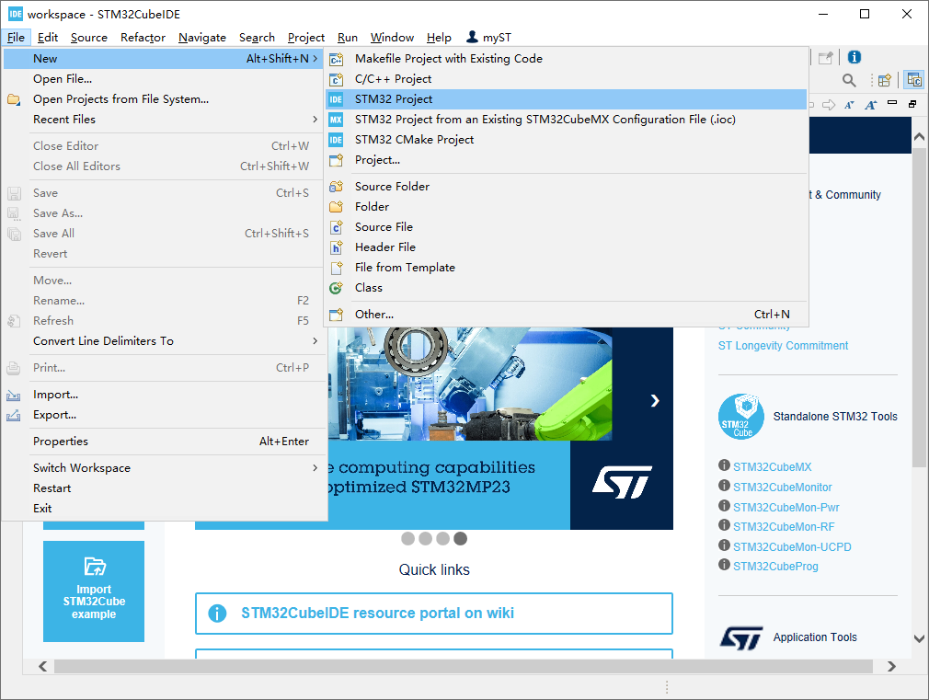Click the magnifier search icon in the toolbar
The image size is (929, 700).
coord(849,80)
